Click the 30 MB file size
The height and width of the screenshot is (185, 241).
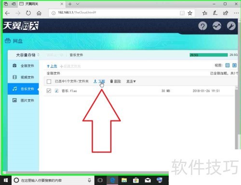pos(165,91)
